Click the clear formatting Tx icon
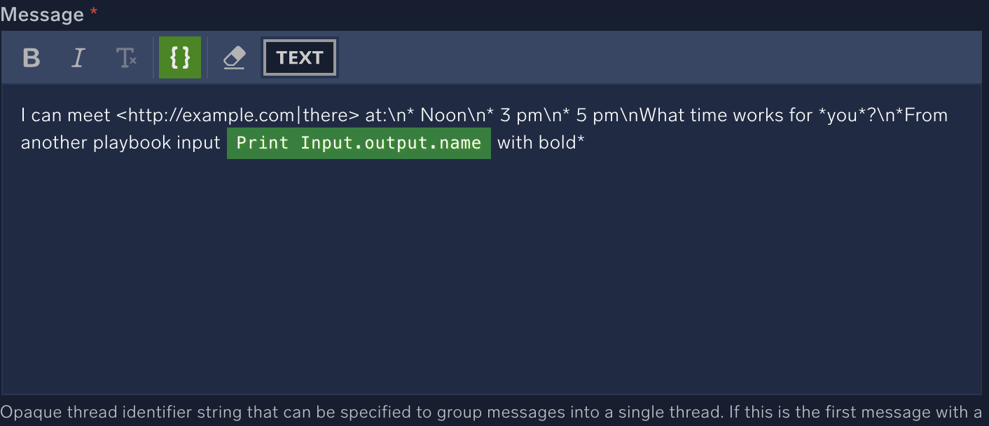This screenshot has height=426, width=989. pos(126,57)
